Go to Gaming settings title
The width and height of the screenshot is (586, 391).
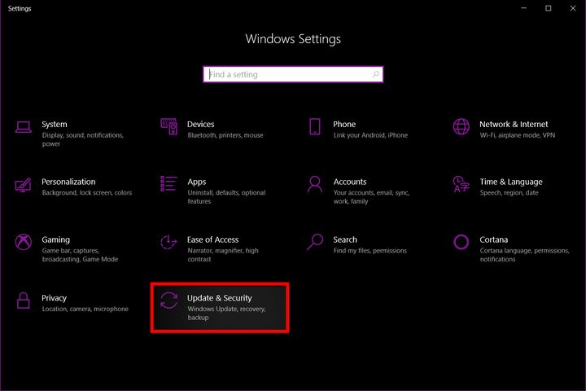coord(55,239)
